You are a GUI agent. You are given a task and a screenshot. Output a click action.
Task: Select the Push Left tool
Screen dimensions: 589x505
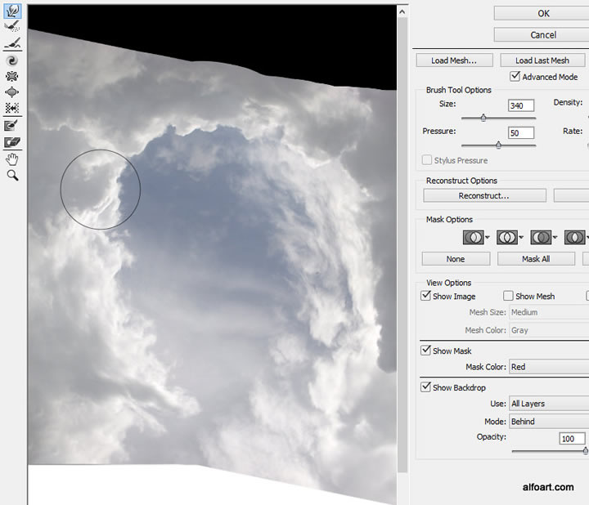[12, 108]
